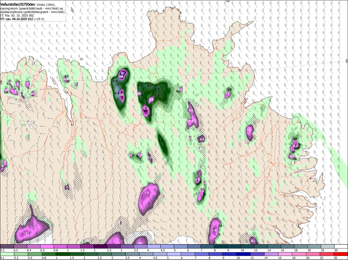Click the 1.5 value in the large central snow patch
The height and width of the screenshot is (260, 348).
click(x=147, y=193)
